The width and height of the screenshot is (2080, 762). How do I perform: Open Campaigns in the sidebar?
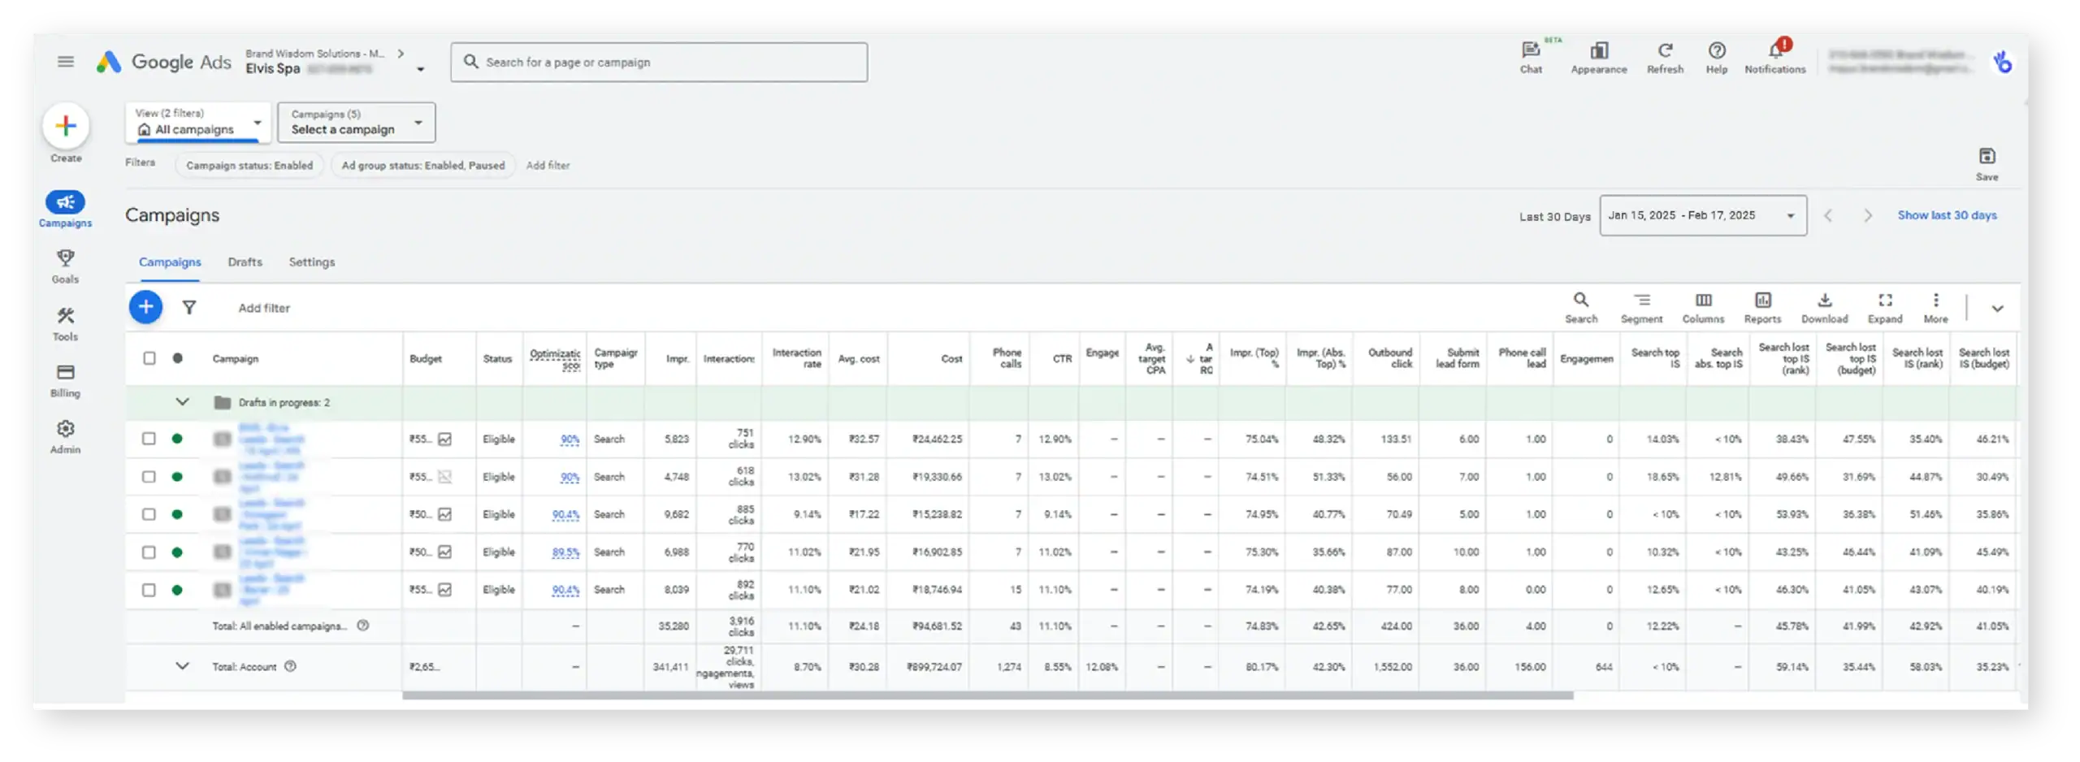coord(66,209)
